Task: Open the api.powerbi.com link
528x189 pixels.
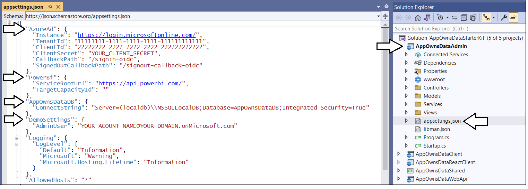Action: pyautogui.click(x=140, y=83)
